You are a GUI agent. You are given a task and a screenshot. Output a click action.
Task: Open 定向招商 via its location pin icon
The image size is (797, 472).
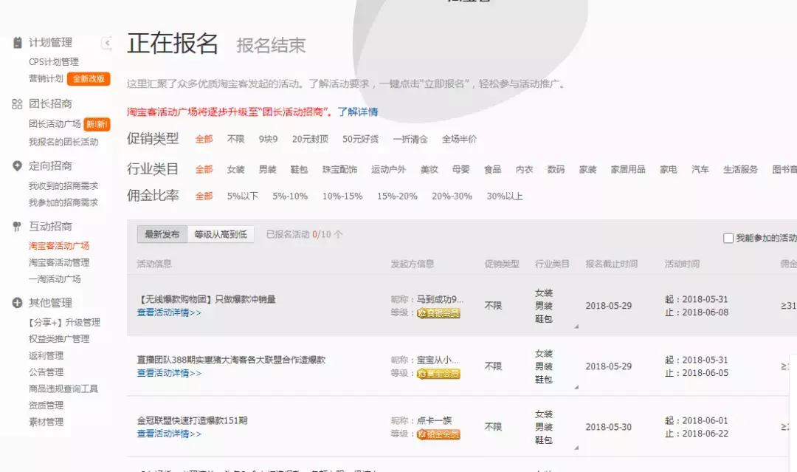point(16,165)
